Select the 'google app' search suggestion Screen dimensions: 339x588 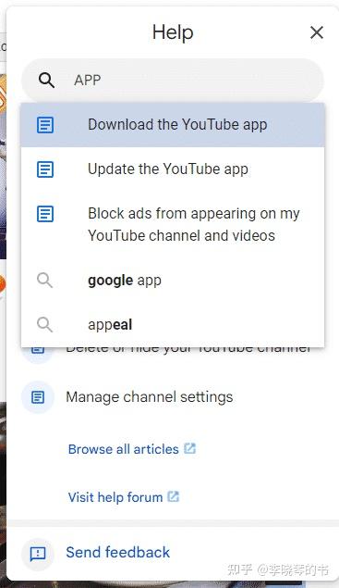point(173,281)
